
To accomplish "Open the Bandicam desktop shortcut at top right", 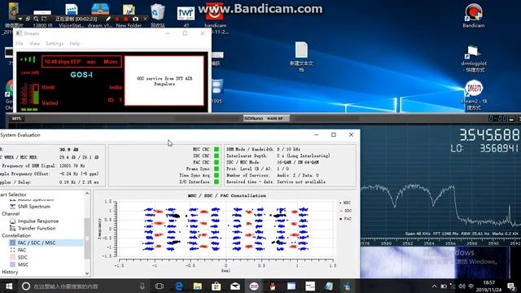I will (x=474, y=16).
